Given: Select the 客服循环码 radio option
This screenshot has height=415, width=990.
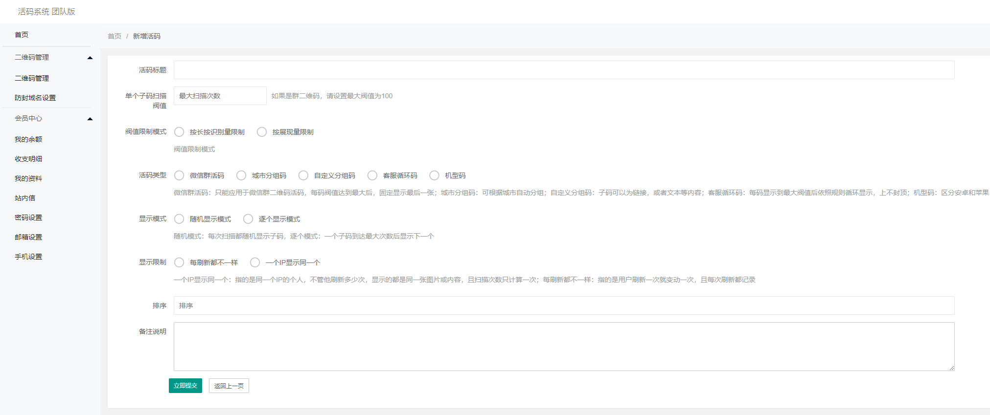Looking at the screenshot, I should 373,175.
